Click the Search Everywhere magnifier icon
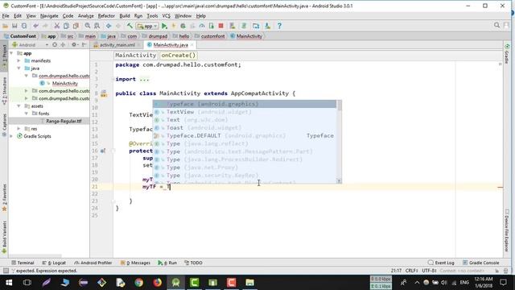The height and width of the screenshot is (290, 515). tap(497, 25)
